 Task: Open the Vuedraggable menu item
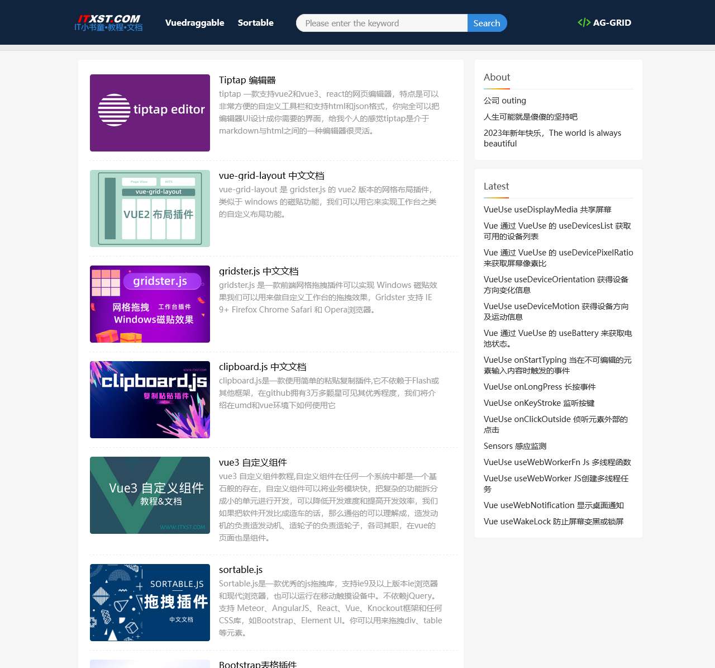pos(194,23)
